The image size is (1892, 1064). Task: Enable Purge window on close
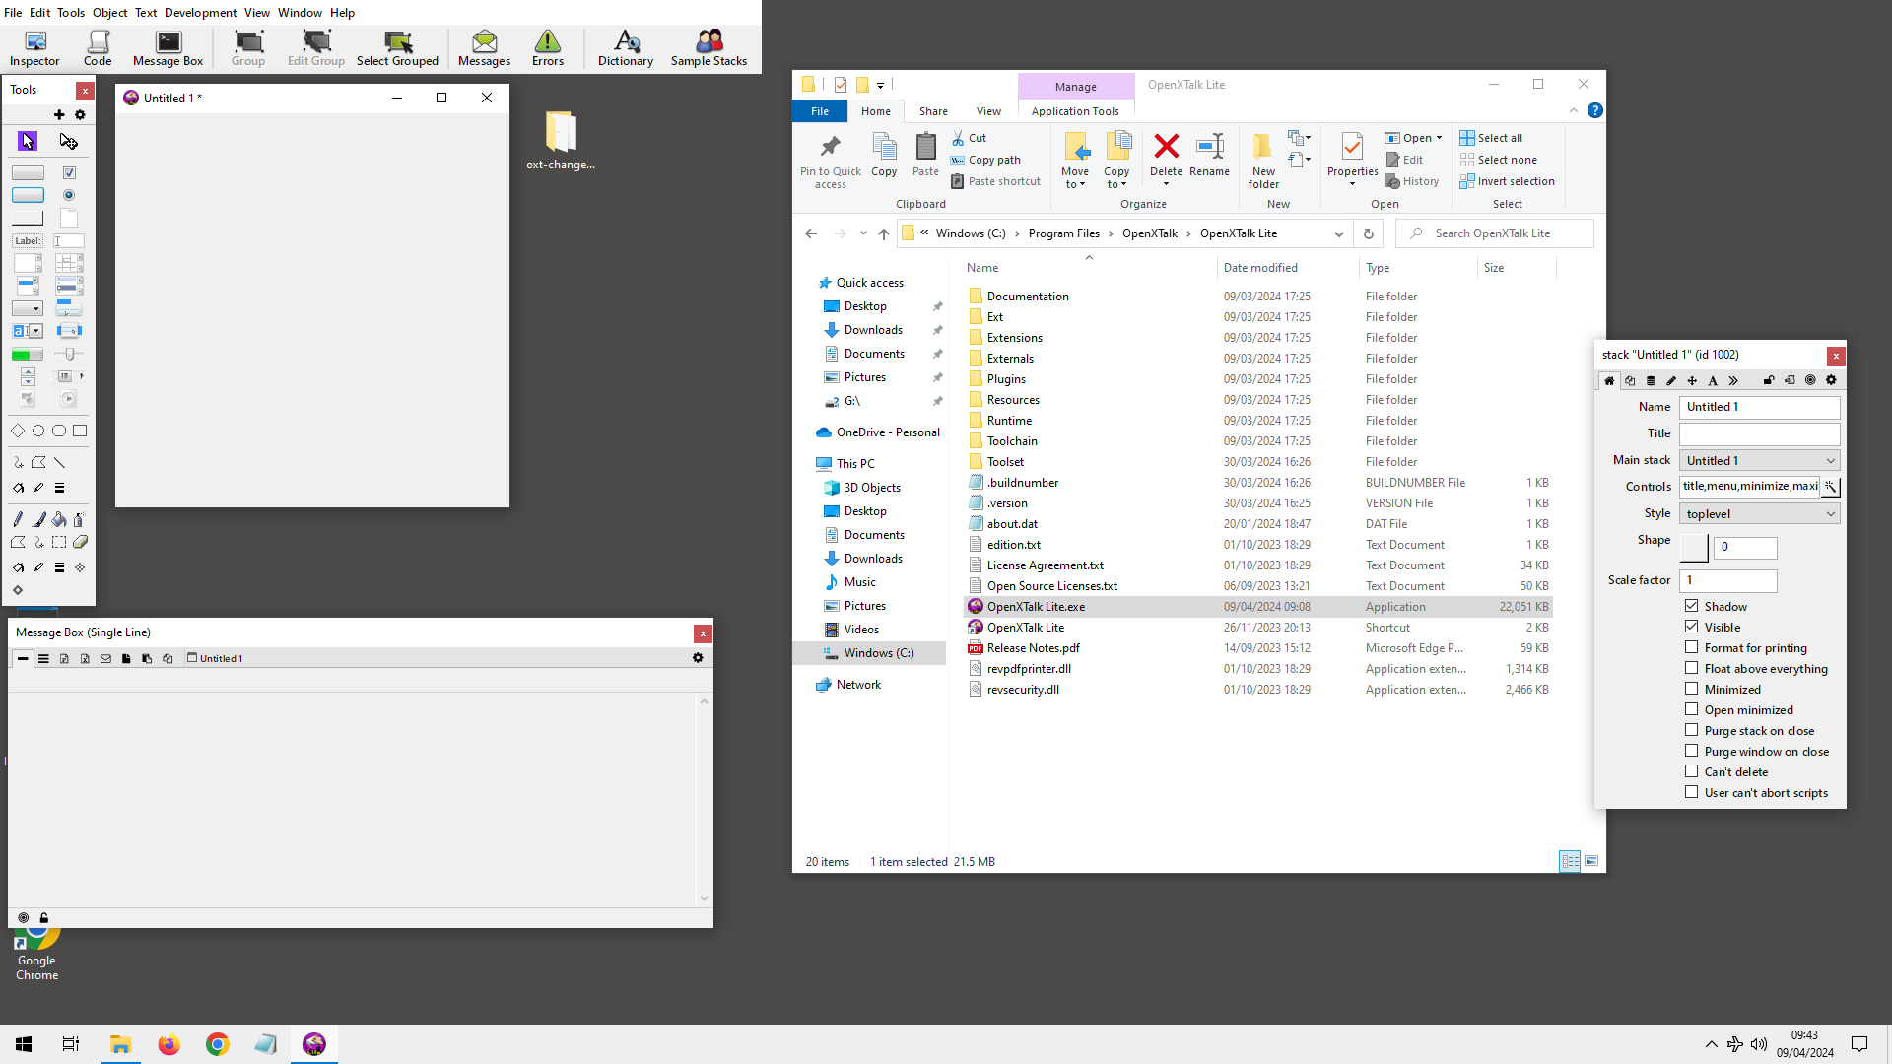(x=1692, y=751)
